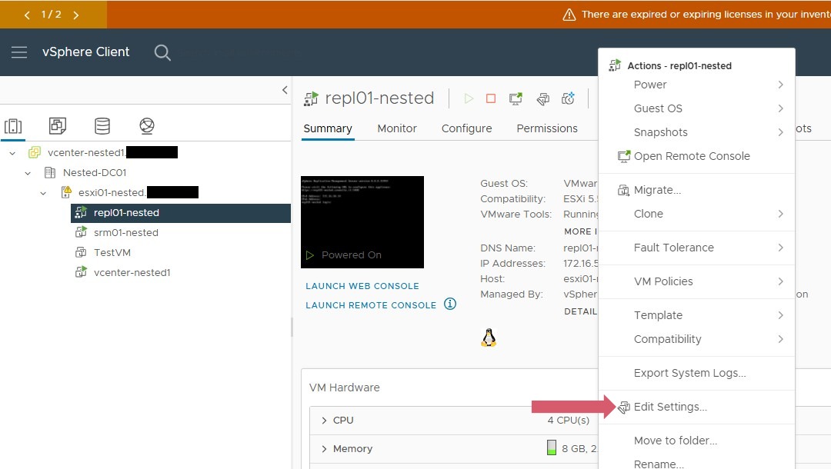Click the Edit Settings toolbar icon
The height and width of the screenshot is (469, 831).
542,99
